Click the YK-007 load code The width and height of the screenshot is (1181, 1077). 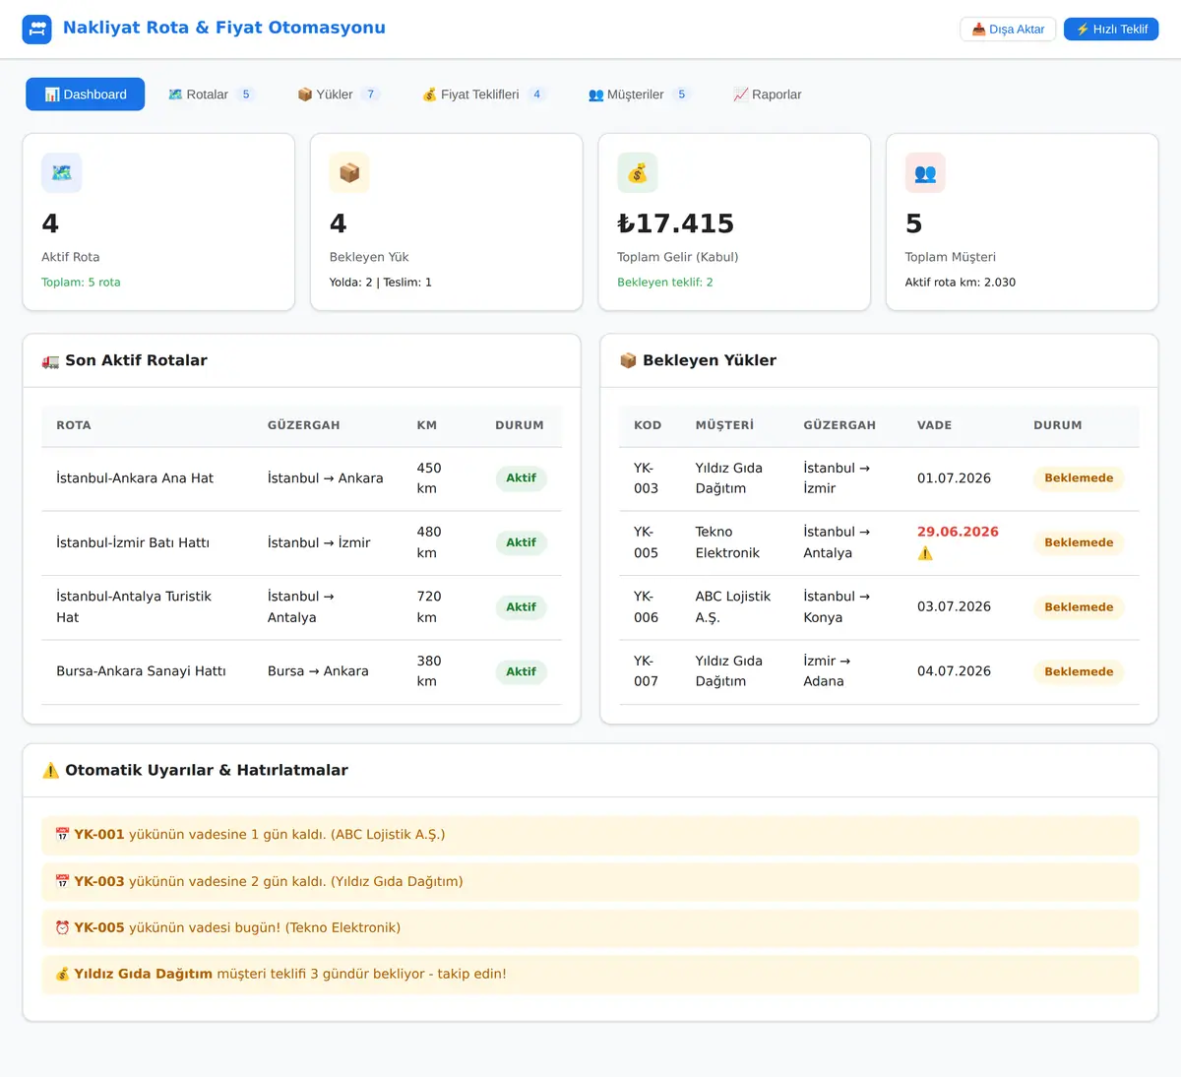click(x=646, y=671)
